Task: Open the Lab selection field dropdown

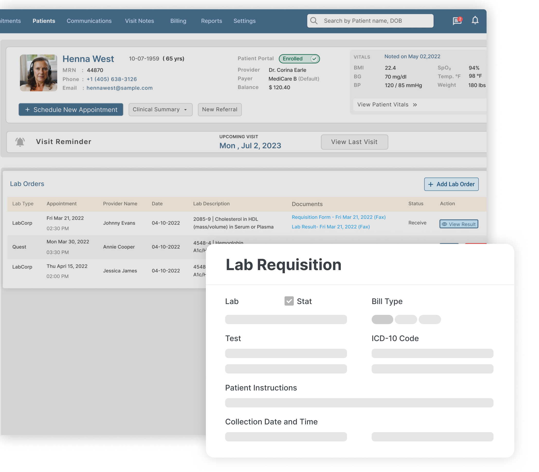Action: tap(286, 319)
